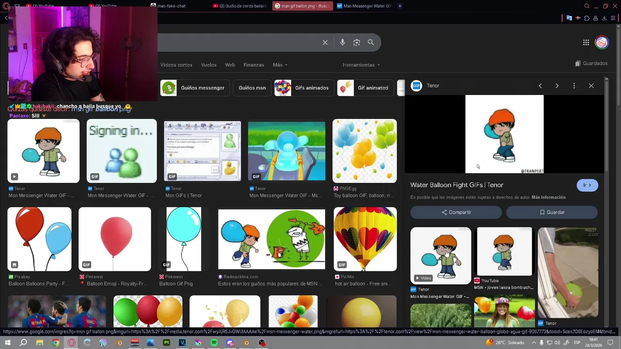
Task: Open the Signing in MSN GIF thumbnail
Action: (122, 151)
